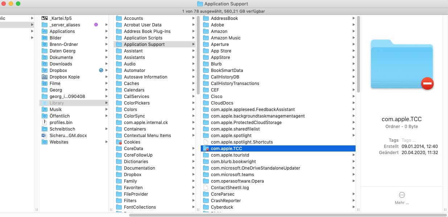Image resolution: width=448 pixels, height=217 pixels.
Task: Expand the Caches folder arrow
Action: click(194, 83)
